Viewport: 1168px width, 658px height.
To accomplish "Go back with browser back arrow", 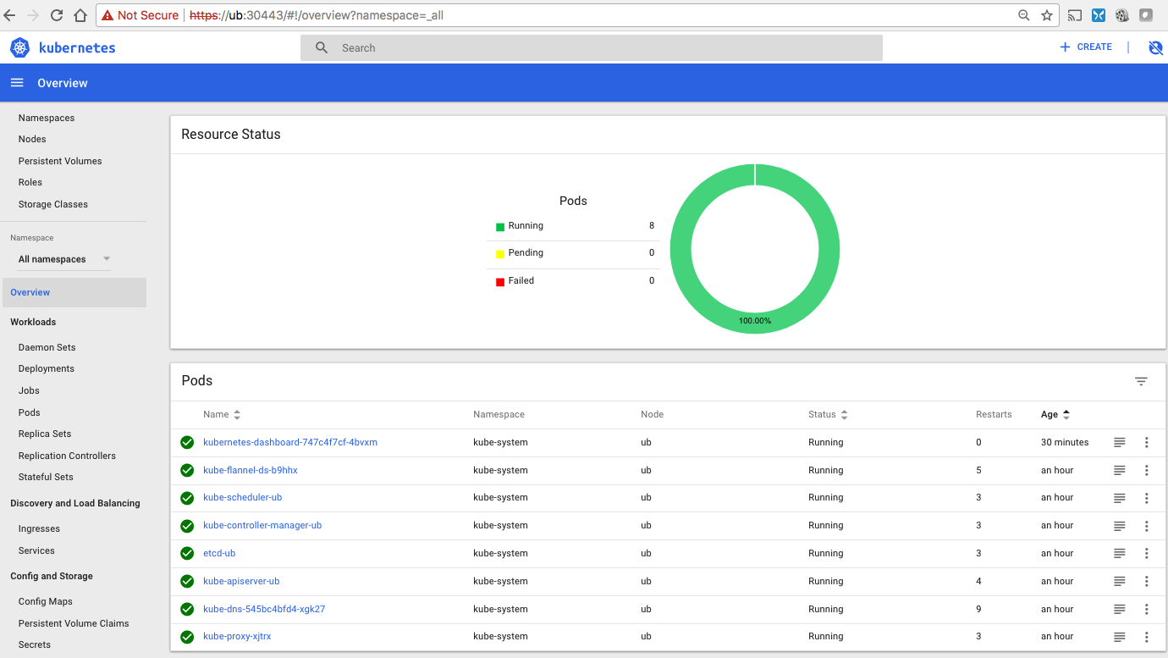I will click(x=10, y=15).
